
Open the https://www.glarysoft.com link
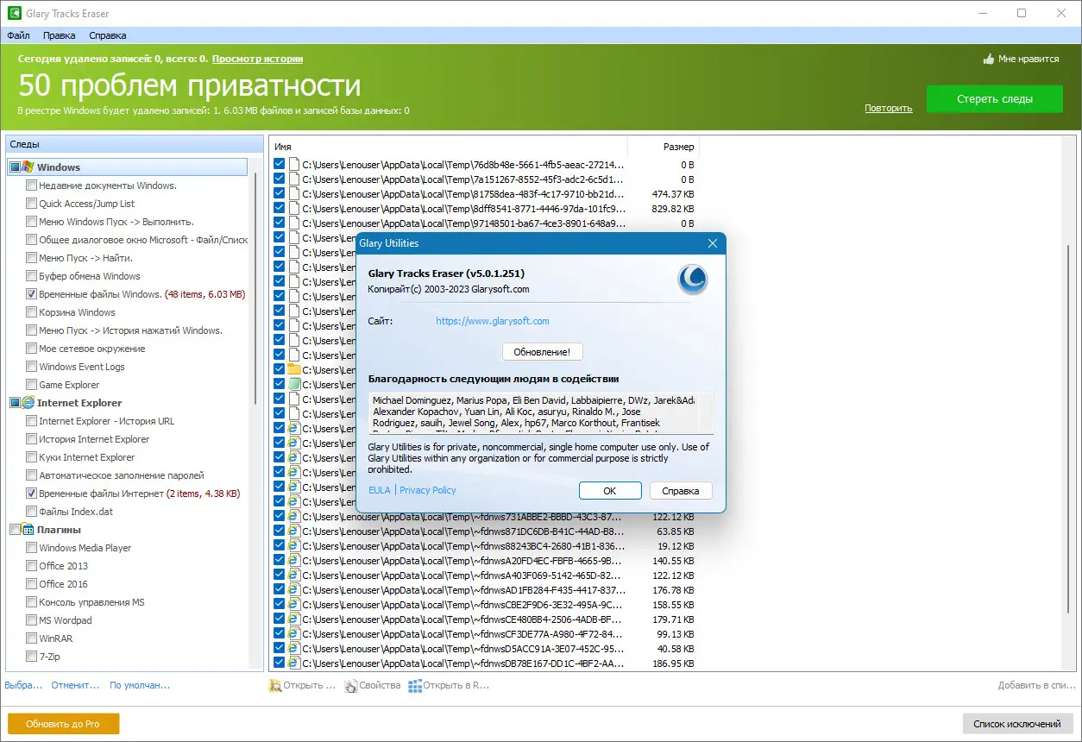tap(493, 321)
